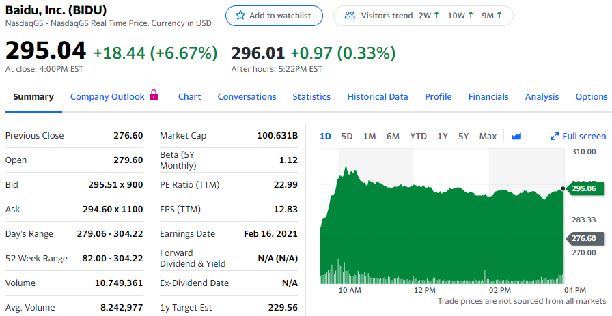This screenshot has width=612, height=316.
Task: Click the green intraday price chart
Action: coord(437,232)
